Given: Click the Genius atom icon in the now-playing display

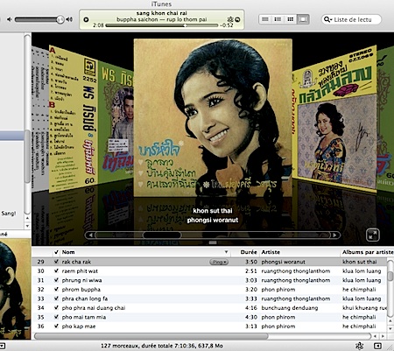Looking at the screenshot, I should point(230,19).
